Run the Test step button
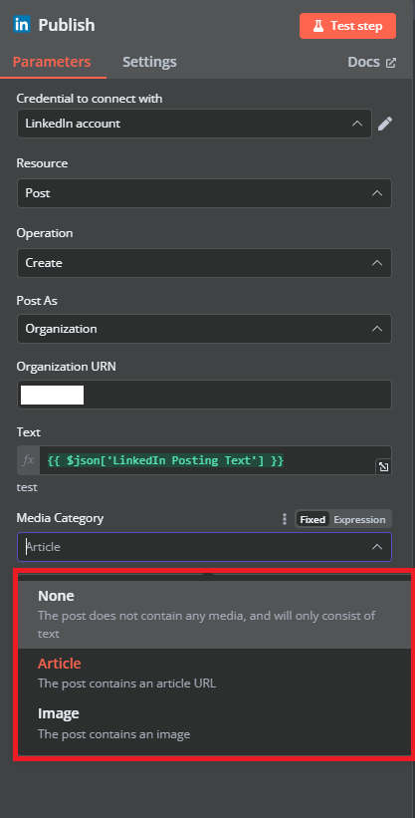This screenshot has height=818, width=415. pyautogui.click(x=347, y=26)
